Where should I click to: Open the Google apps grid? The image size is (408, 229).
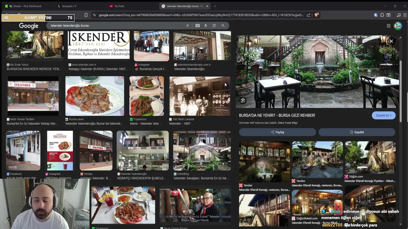point(389,26)
